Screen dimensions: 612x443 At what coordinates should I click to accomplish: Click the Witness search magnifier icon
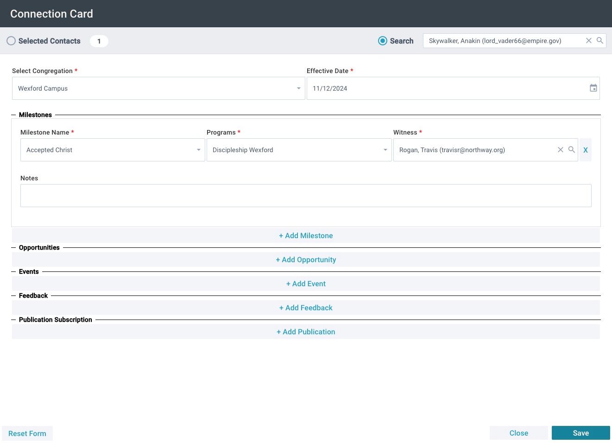click(572, 149)
